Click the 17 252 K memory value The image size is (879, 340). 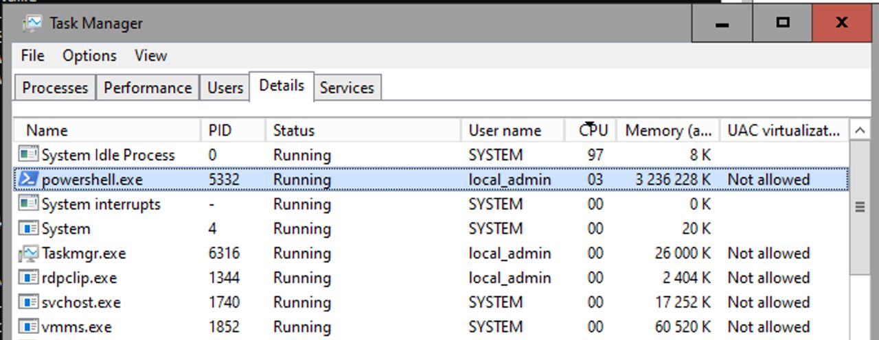pos(683,303)
